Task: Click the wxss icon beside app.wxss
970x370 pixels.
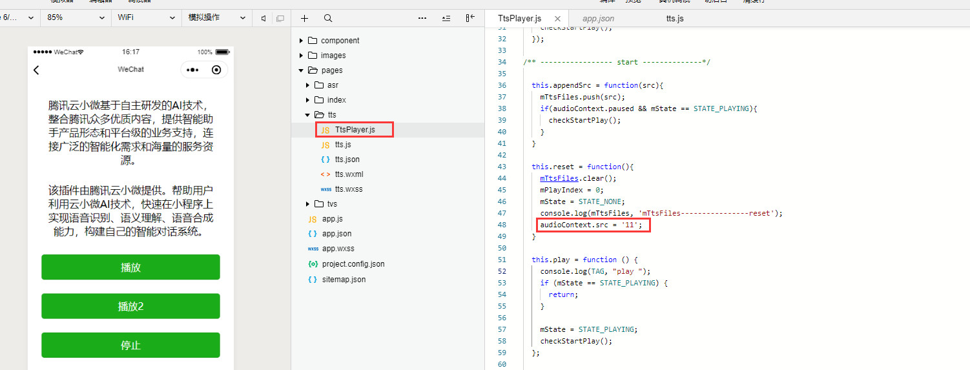Action: tap(313, 249)
